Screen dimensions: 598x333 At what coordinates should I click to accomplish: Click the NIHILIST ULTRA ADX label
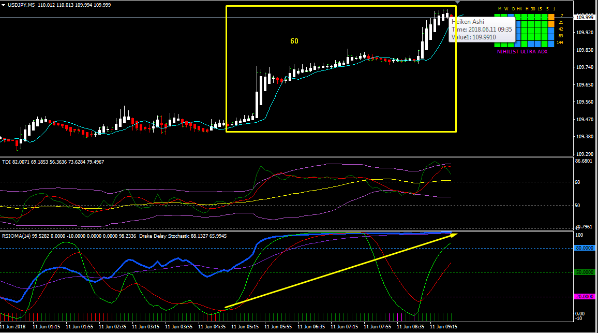(x=522, y=52)
